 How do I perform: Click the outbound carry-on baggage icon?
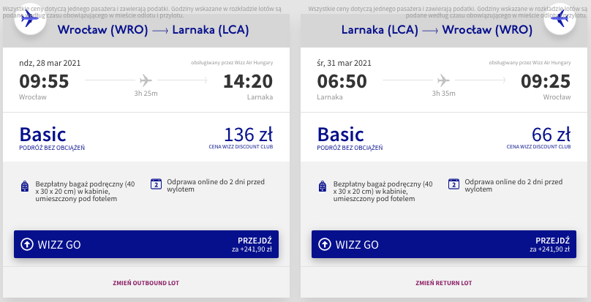(26, 186)
